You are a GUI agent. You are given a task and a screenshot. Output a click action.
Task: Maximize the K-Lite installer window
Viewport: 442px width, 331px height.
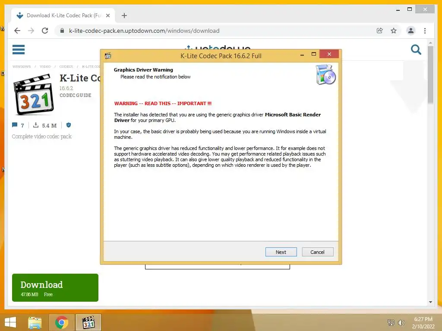click(x=313, y=54)
